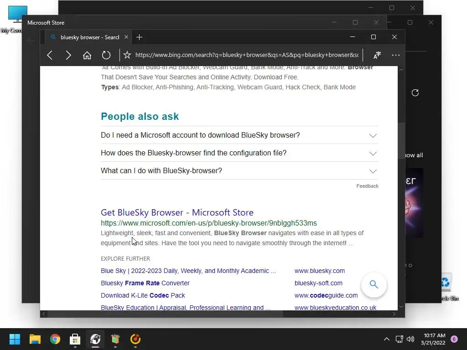Viewport: 467px width, 350px height.
Task: Click the horizontal scrollbar left arrow
Action: (x=44, y=314)
